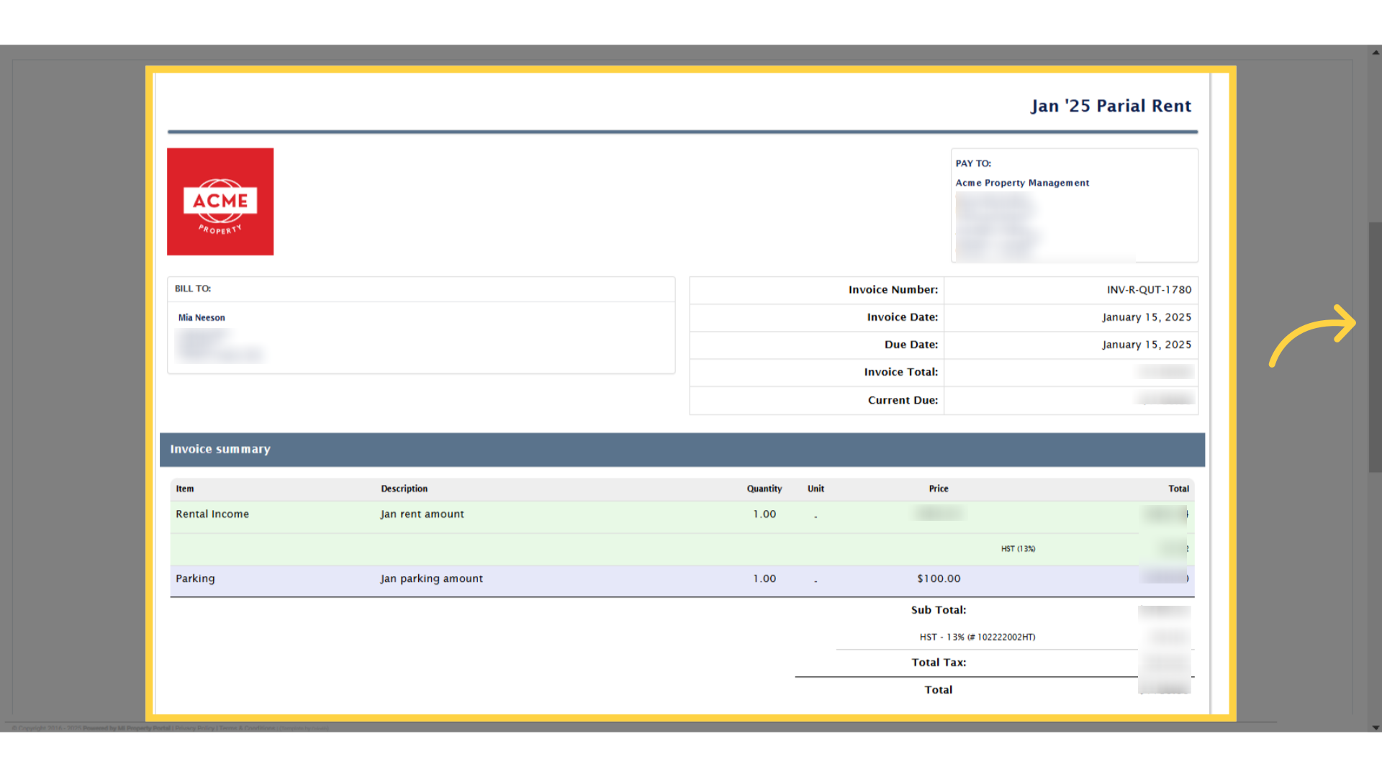Click the Powered by MI Property Portal link

tap(127, 728)
